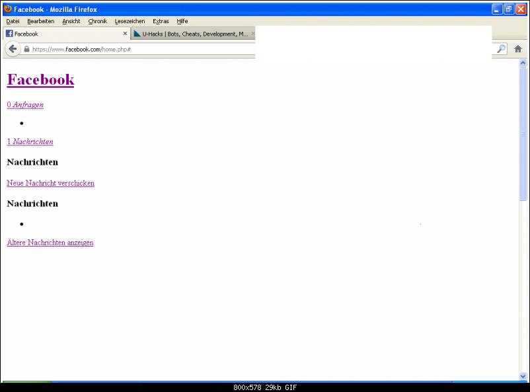The height and width of the screenshot is (392, 530).
Task: Minimize the Firefox window
Action: pos(496,9)
